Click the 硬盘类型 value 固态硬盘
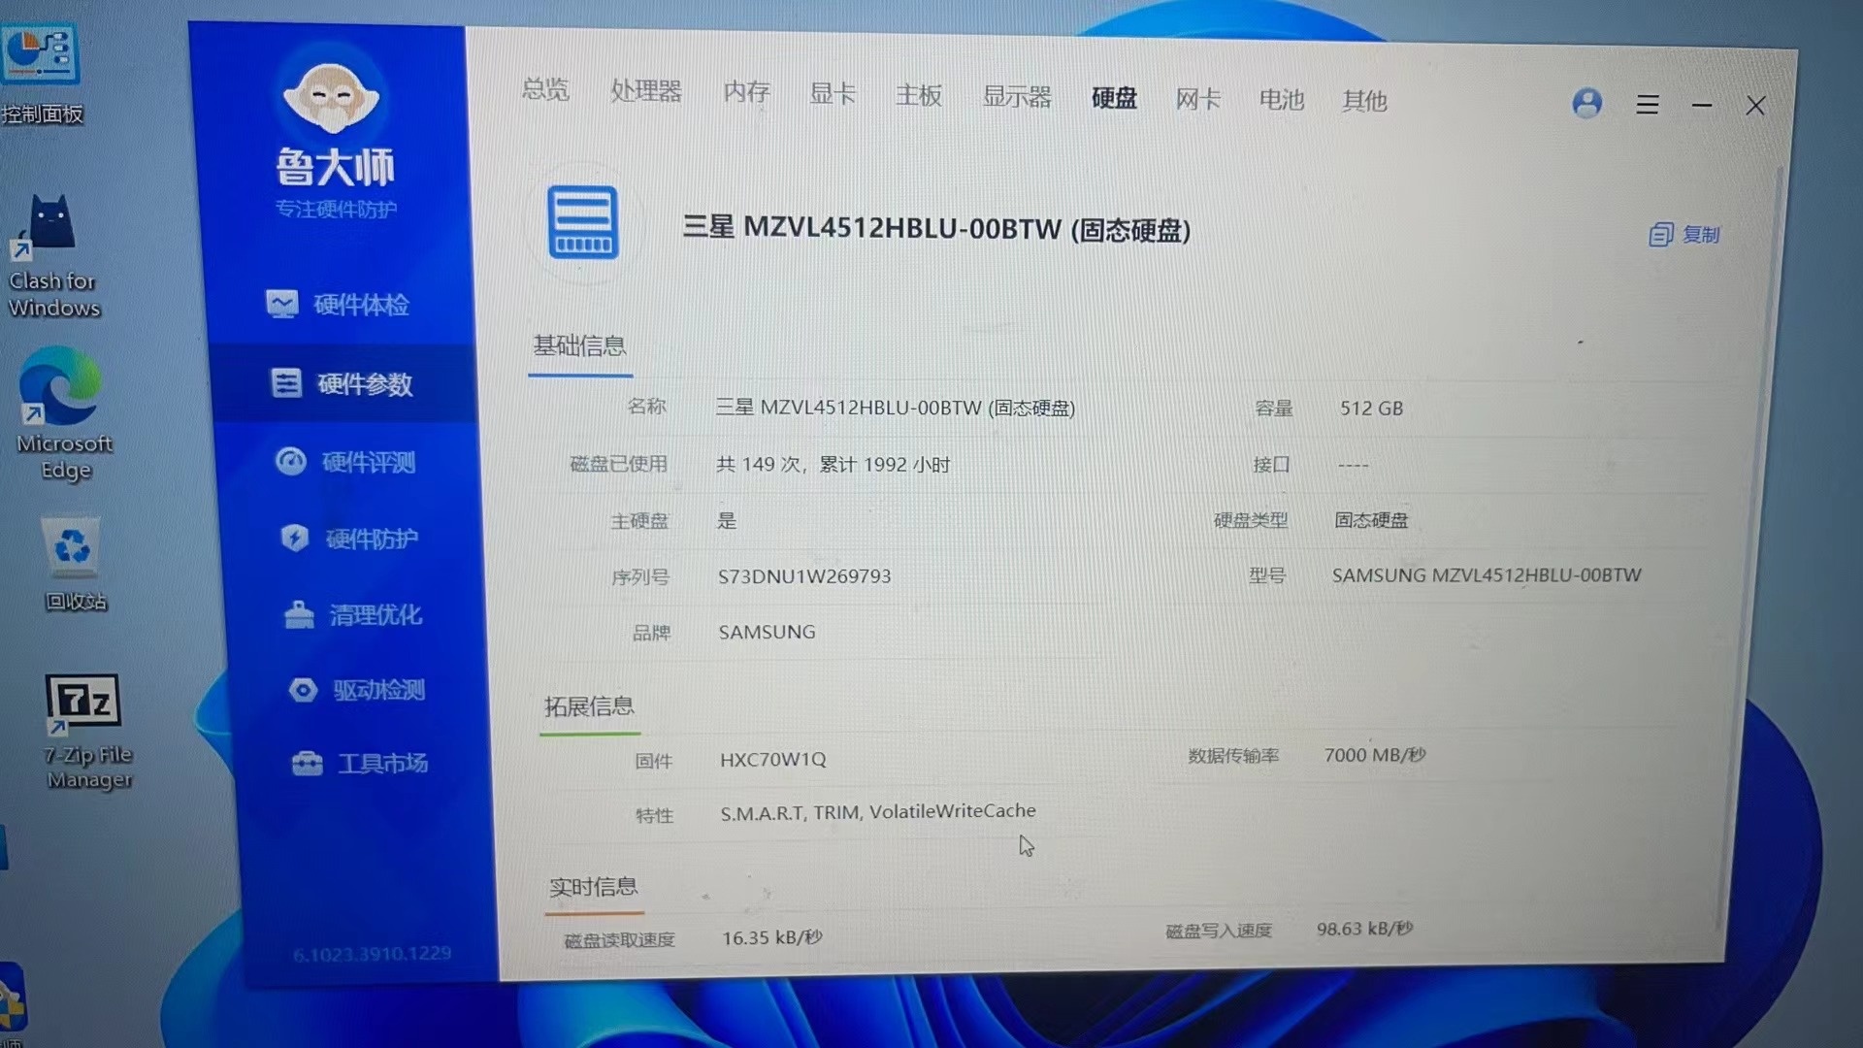 [1371, 520]
